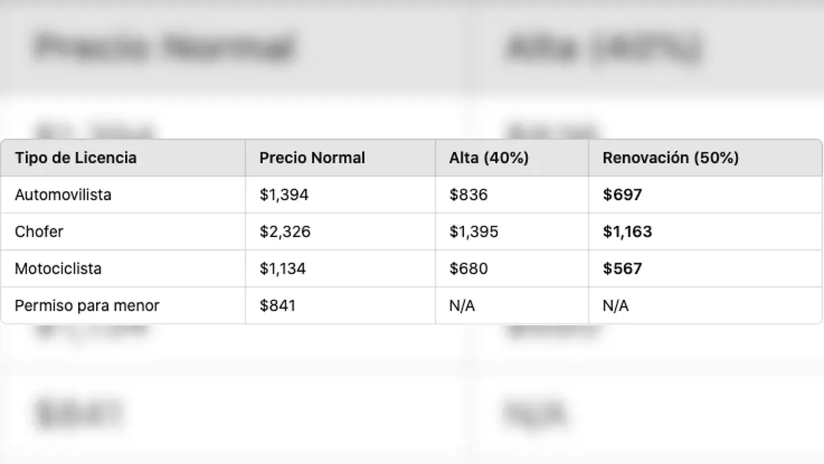Click the $680 Alta price cell
Image resolution: width=824 pixels, height=464 pixels.
468,268
